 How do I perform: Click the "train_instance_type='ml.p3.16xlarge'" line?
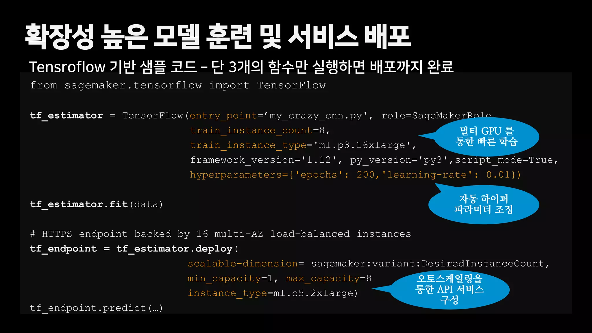303,145
